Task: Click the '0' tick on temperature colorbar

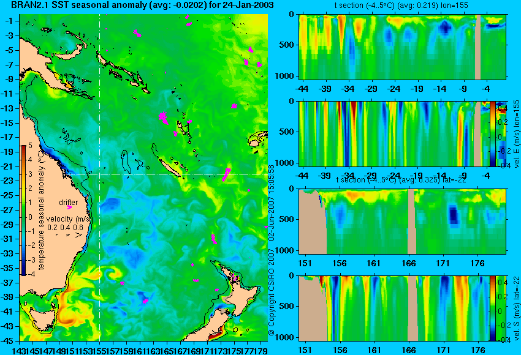Action: click(x=30, y=217)
